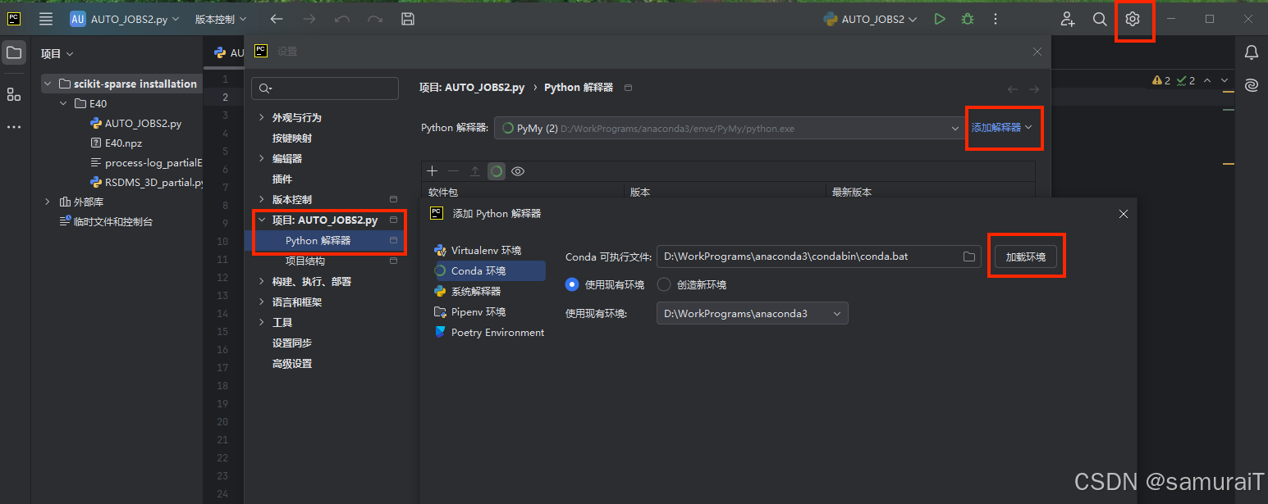
Task: Run the AUTO_JOBS2 script
Action: [x=939, y=19]
